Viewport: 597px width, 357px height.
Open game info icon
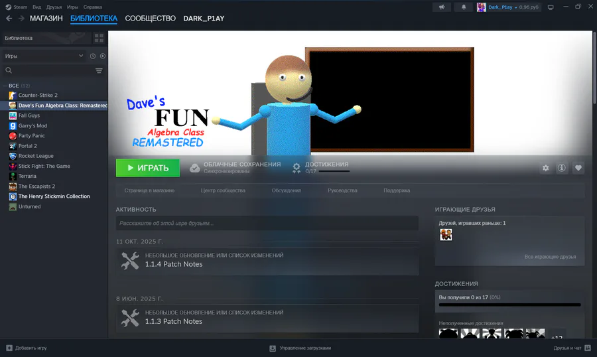click(562, 168)
